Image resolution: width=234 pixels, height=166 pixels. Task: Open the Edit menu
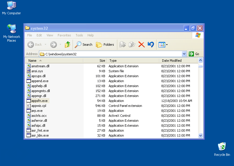[x=39, y=35]
